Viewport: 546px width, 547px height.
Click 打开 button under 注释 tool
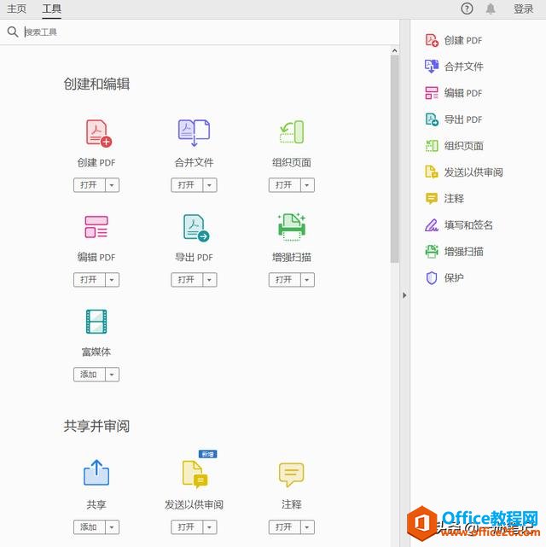(284, 527)
